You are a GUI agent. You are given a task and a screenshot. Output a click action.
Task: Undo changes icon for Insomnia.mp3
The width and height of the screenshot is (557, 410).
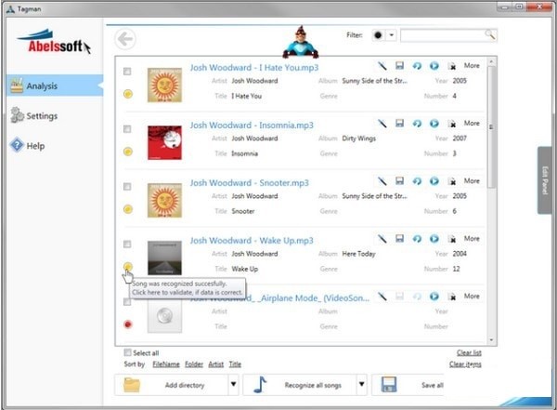coord(417,124)
